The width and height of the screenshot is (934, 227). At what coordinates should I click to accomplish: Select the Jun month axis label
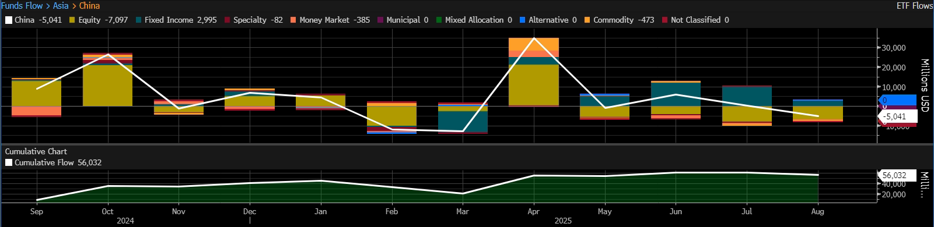click(676, 211)
